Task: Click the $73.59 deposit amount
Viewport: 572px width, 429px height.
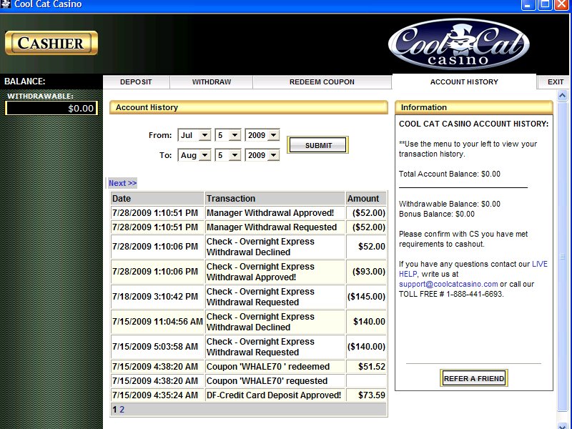Action: 366,395
